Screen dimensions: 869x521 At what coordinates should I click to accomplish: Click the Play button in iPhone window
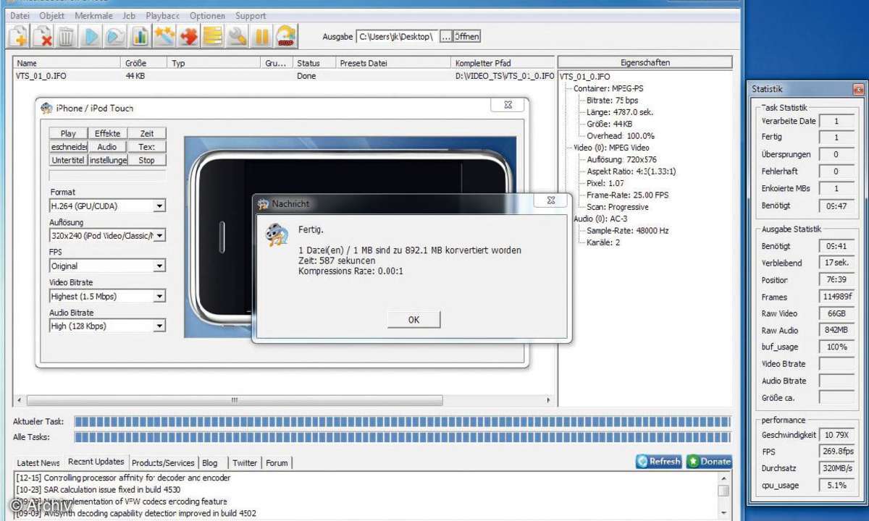(68, 133)
